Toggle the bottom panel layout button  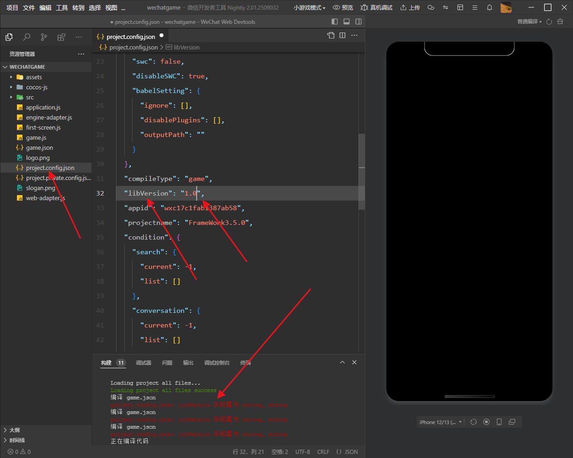[347, 22]
